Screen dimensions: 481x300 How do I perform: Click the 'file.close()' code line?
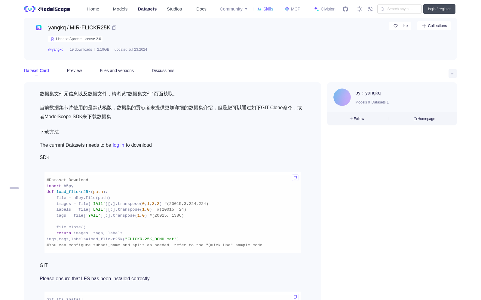tap(71, 227)
